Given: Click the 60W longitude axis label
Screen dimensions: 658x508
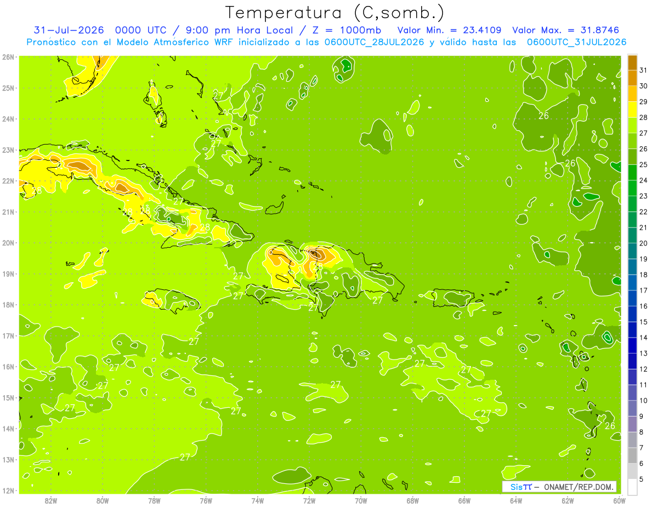Looking at the screenshot, I should click(620, 500).
